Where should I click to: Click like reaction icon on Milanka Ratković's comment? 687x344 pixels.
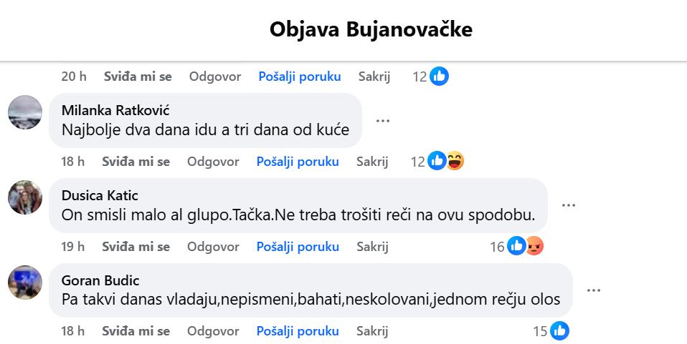tap(437, 162)
